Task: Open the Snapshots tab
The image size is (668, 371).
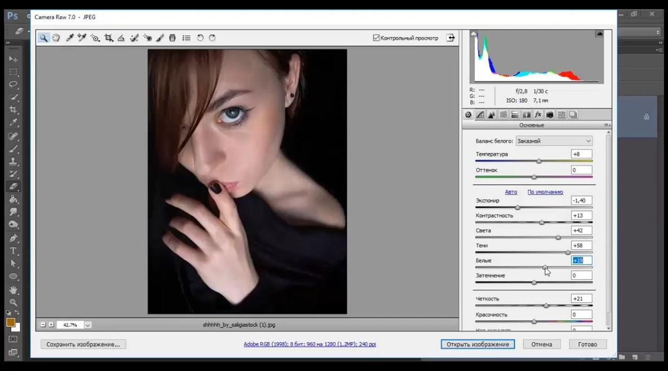Action: pyautogui.click(x=573, y=115)
